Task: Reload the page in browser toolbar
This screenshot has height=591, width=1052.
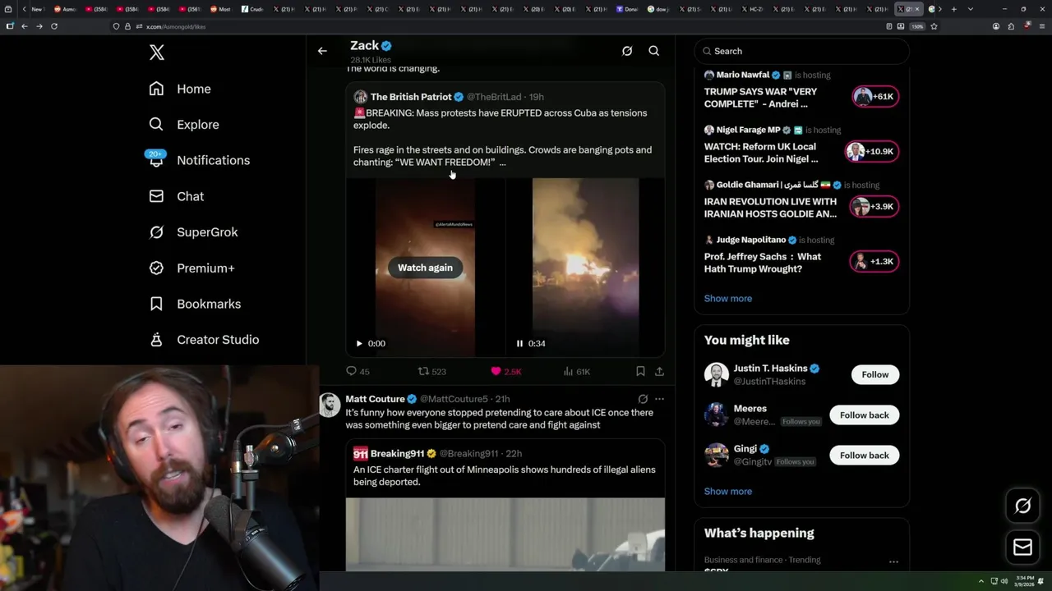Action: pos(54,26)
